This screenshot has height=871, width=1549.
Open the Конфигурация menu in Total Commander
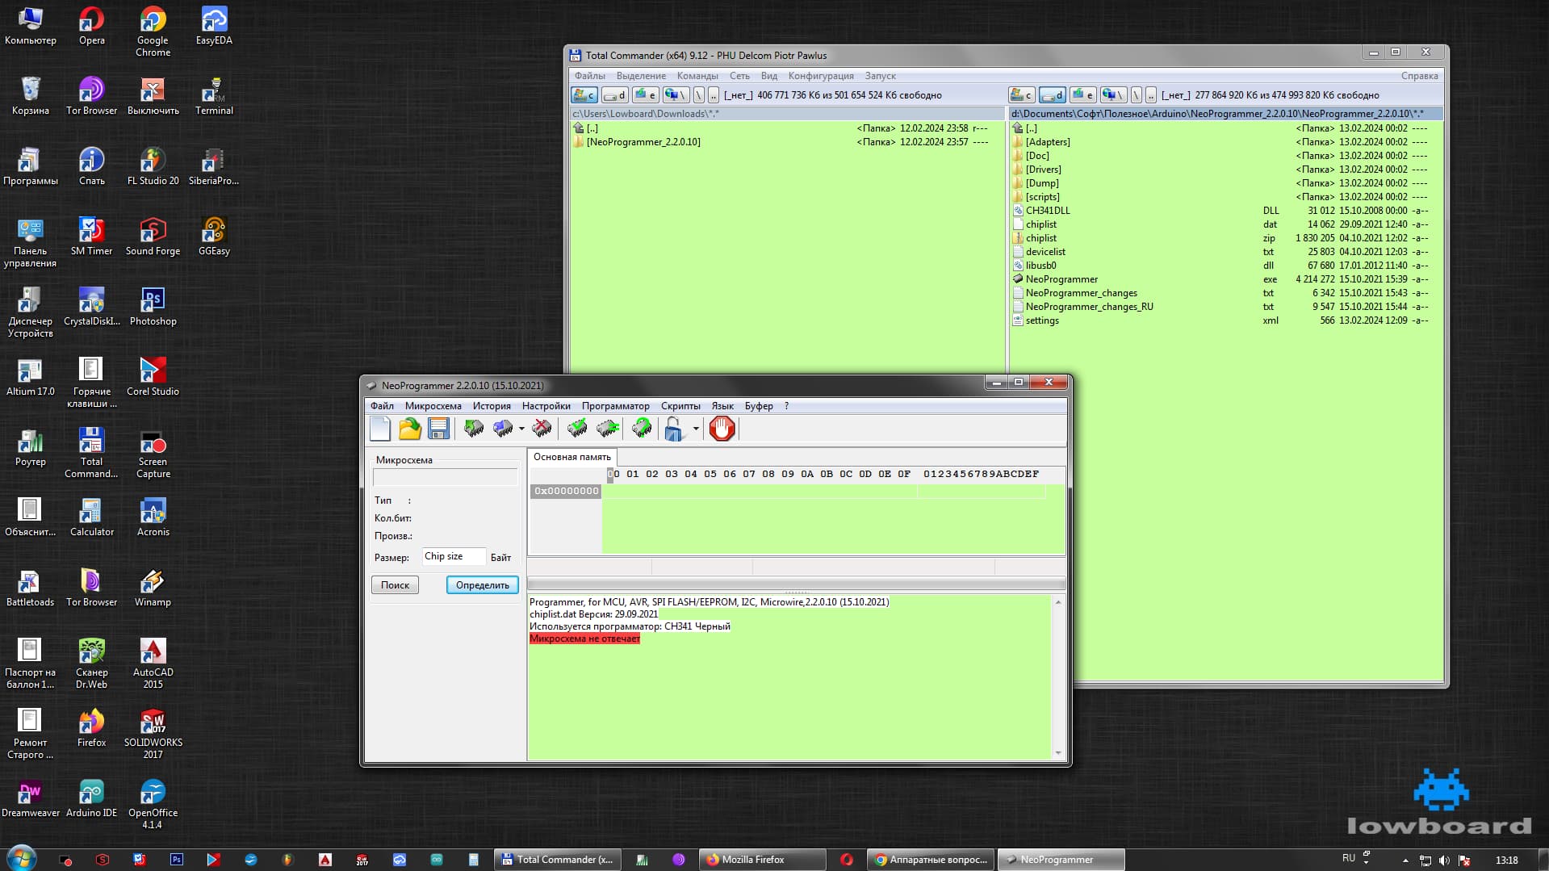click(820, 76)
